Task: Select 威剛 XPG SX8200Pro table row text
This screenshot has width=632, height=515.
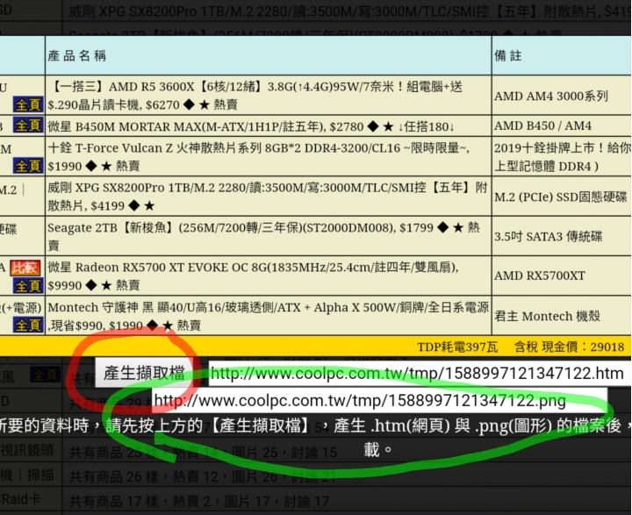Action: pyautogui.click(x=268, y=197)
